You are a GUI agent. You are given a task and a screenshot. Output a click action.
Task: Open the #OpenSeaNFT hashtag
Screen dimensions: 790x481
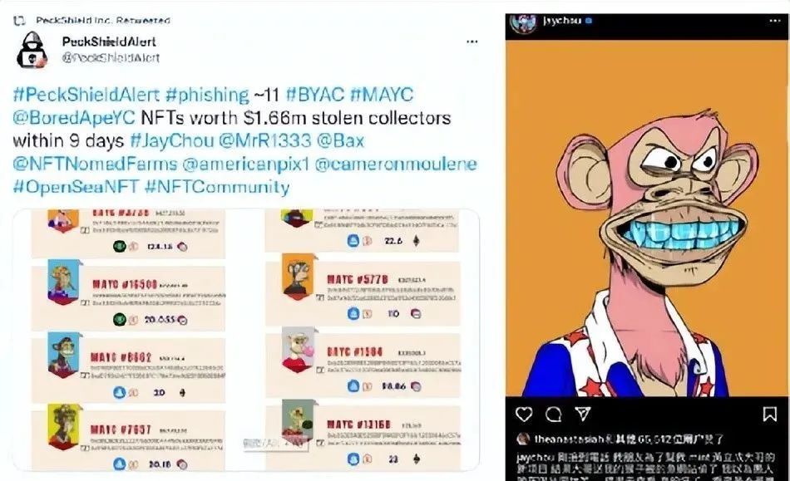pyautogui.click(x=76, y=187)
